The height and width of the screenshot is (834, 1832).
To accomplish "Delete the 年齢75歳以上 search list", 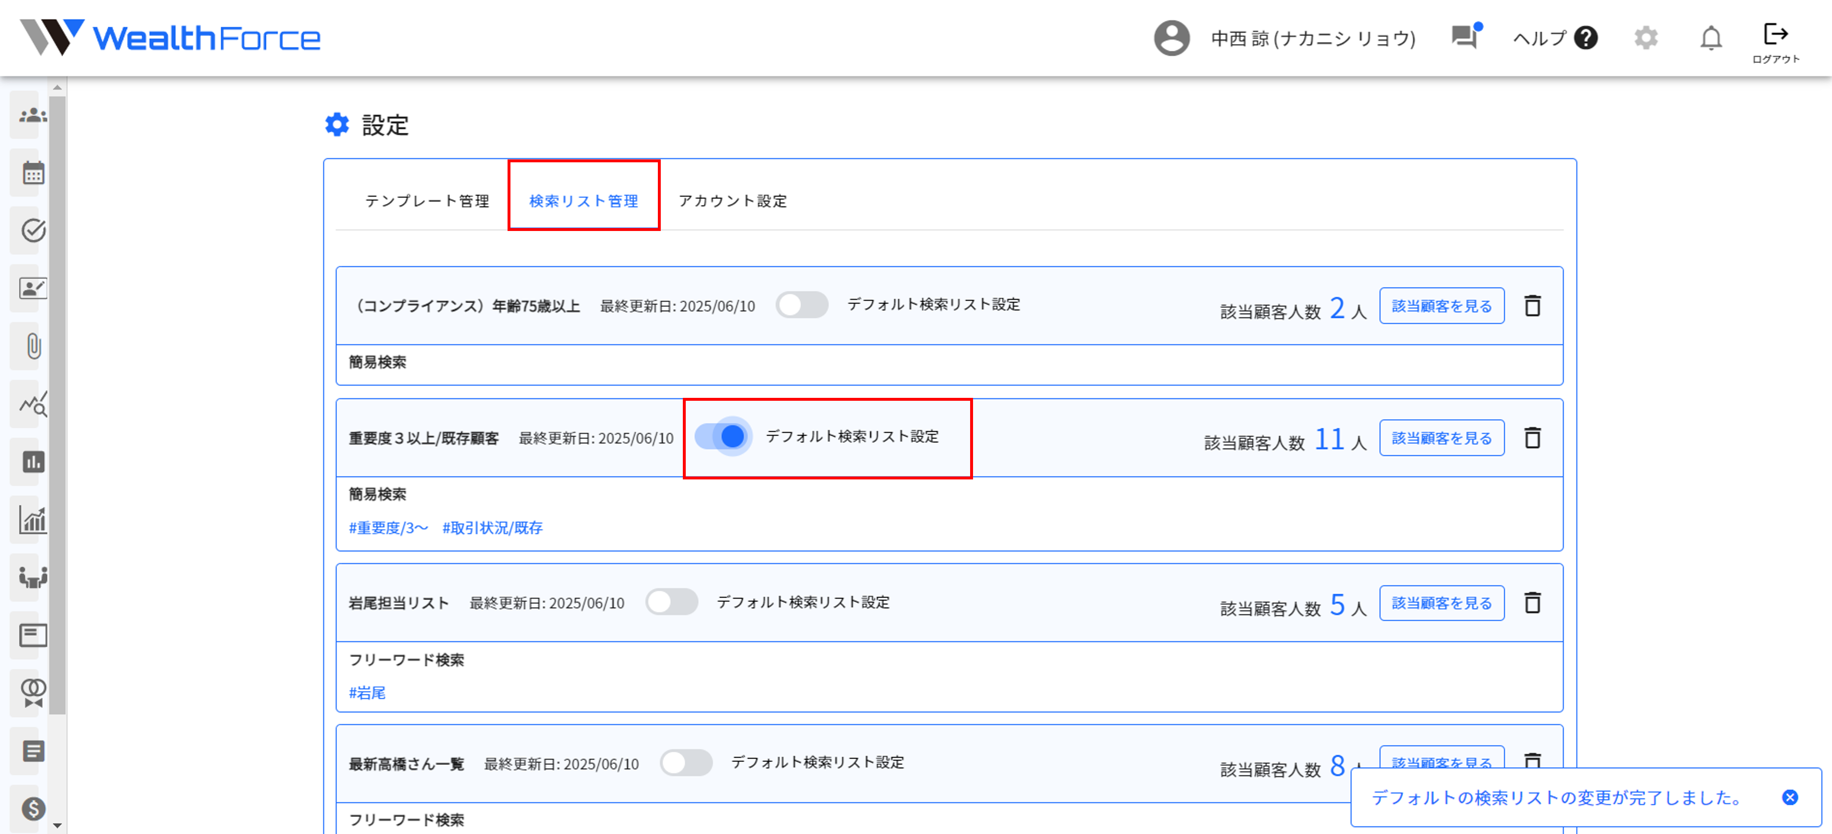I will tap(1533, 306).
